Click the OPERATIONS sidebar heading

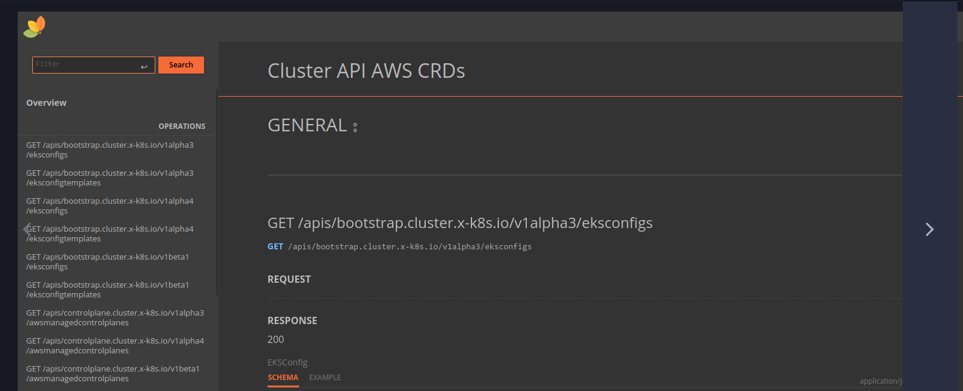pyautogui.click(x=182, y=126)
